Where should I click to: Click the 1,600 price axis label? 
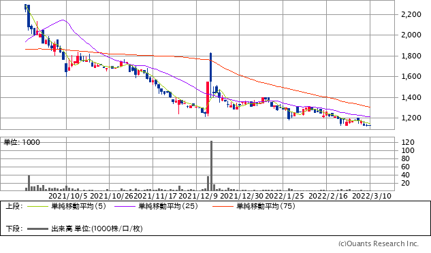coord(411,76)
